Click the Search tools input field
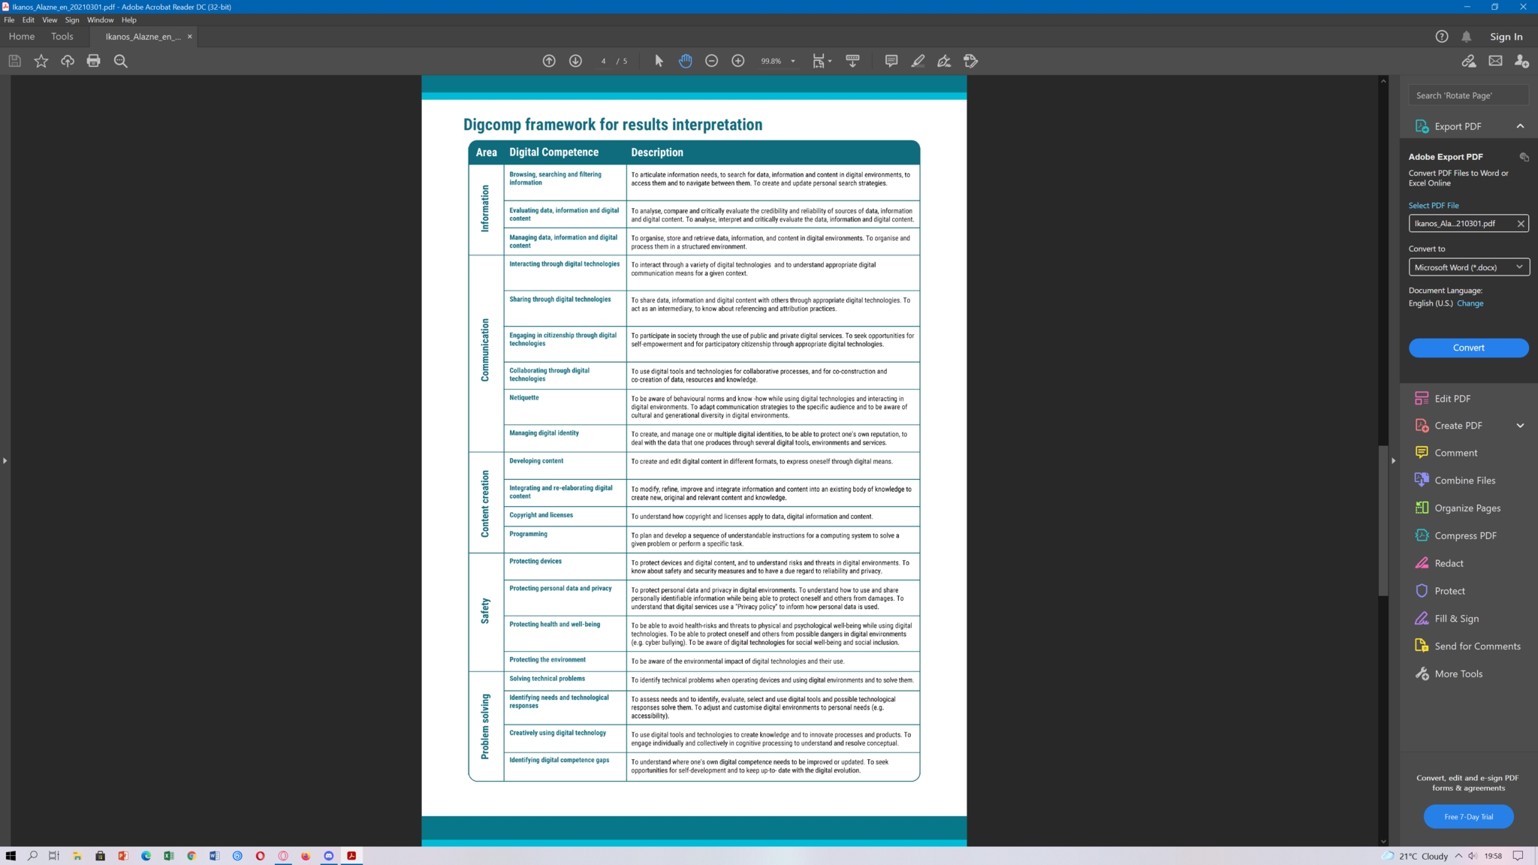This screenshot has width=1538, height=865. click(1467, 95)
